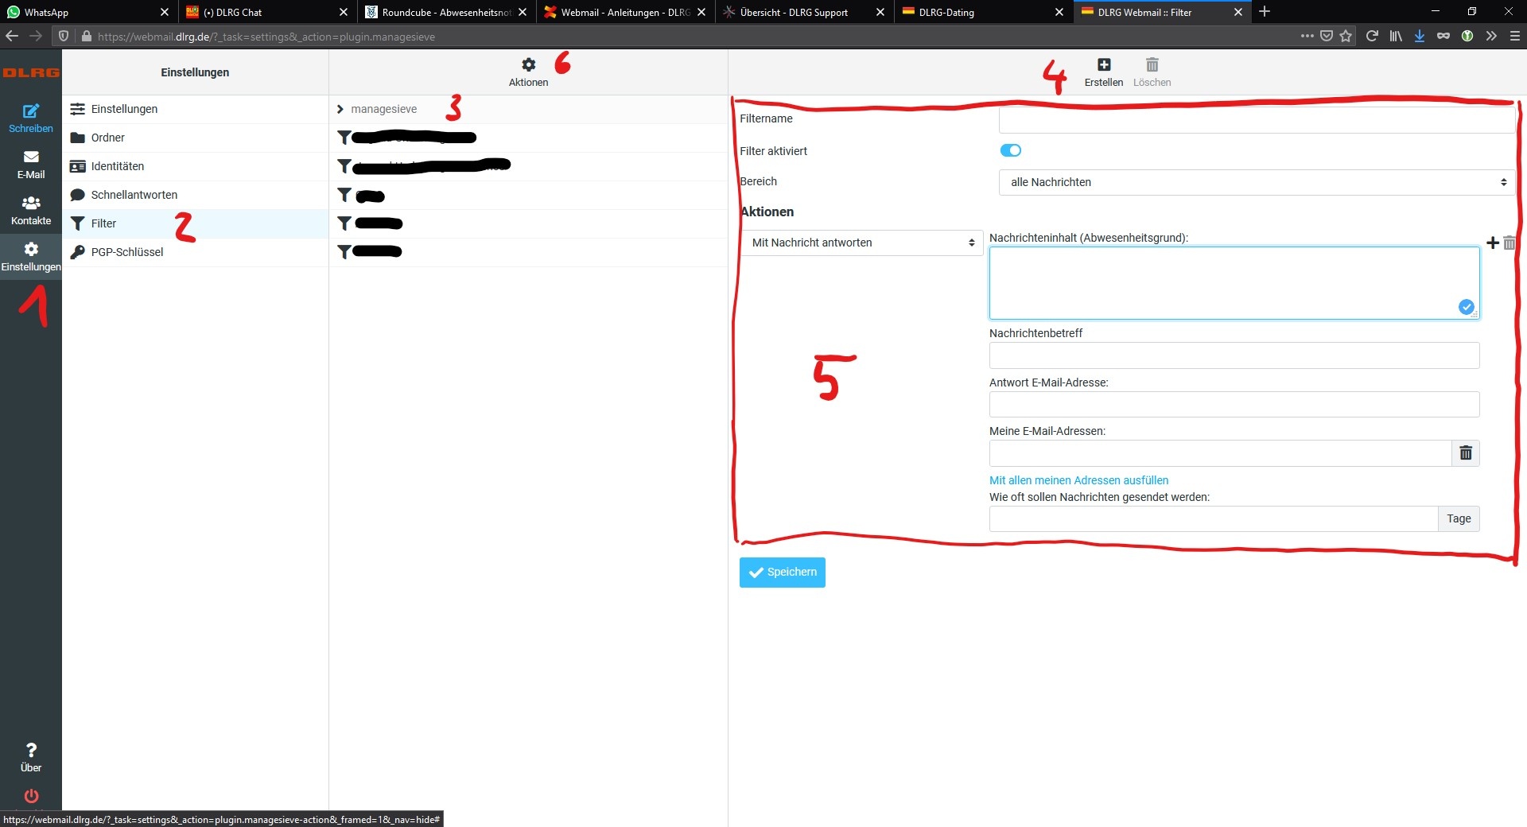Click the Löschen trash icon in toolbar

click(x=1152, y=65)
